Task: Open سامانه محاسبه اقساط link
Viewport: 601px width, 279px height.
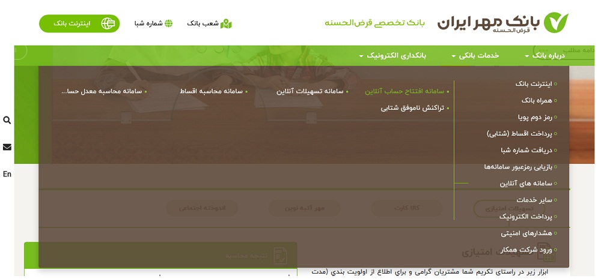Action: pos(211,91)
